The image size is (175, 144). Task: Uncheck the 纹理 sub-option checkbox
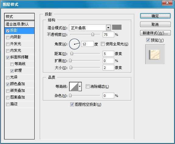pos(12,71)
